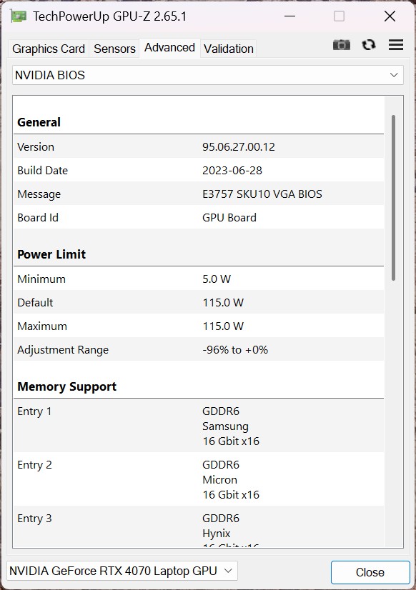Screen dimensions: 416x590
Task: Click the scrollbar track below the thumb
Action: [393, 414]
